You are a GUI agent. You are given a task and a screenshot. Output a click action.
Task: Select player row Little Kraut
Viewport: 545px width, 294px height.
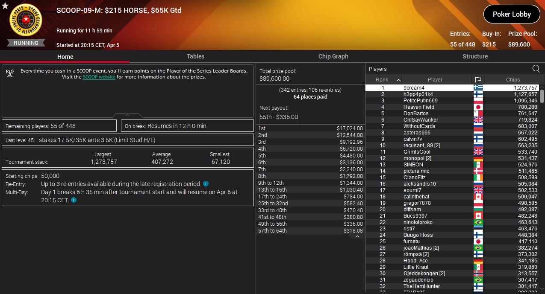click(452, 267)
